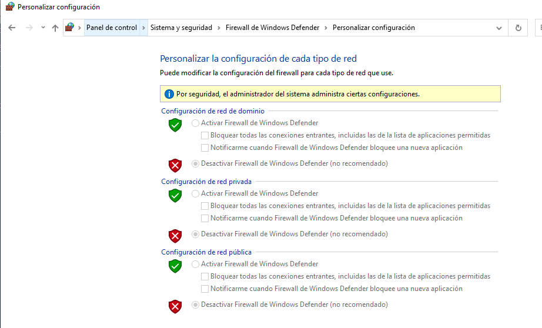
Task: Check block all incoming connections for private network
Action: [x=205, y=206]
